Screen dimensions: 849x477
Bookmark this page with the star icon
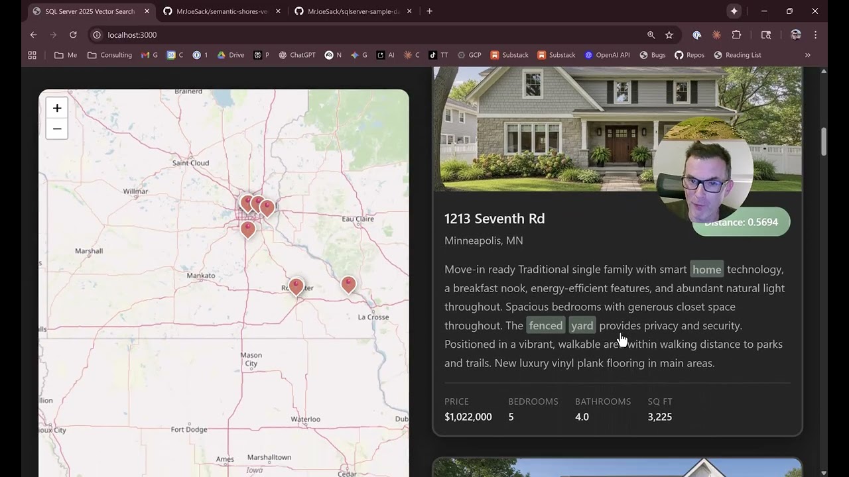click(669, 34)
